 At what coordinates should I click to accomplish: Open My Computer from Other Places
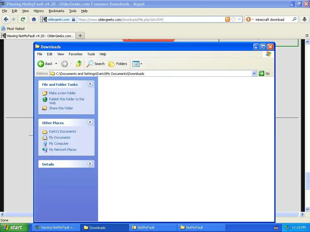(59, 143)
